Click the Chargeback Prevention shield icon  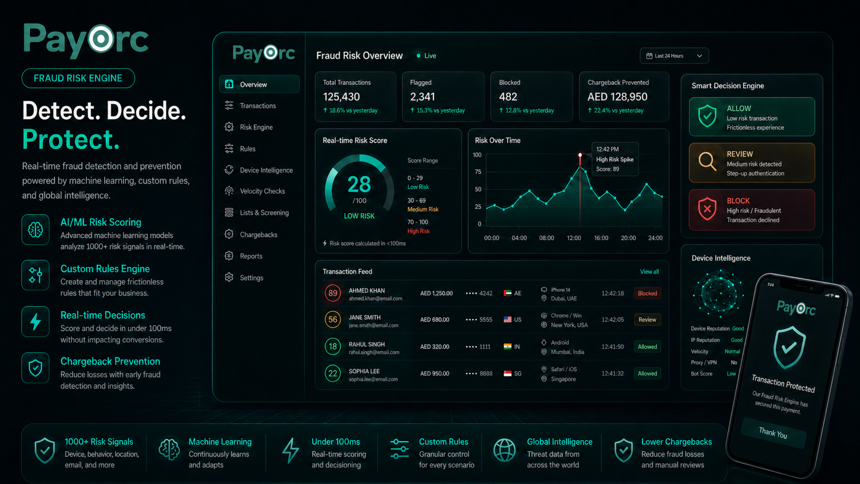click(35, 368)
